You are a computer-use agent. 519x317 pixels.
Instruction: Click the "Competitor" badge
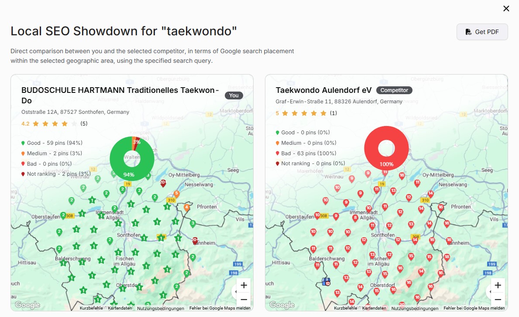(x=394, y=90)
